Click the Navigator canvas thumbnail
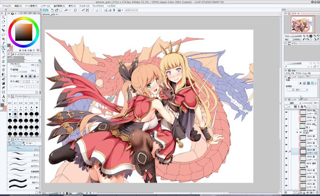320x196 pixels. (303, 25)
